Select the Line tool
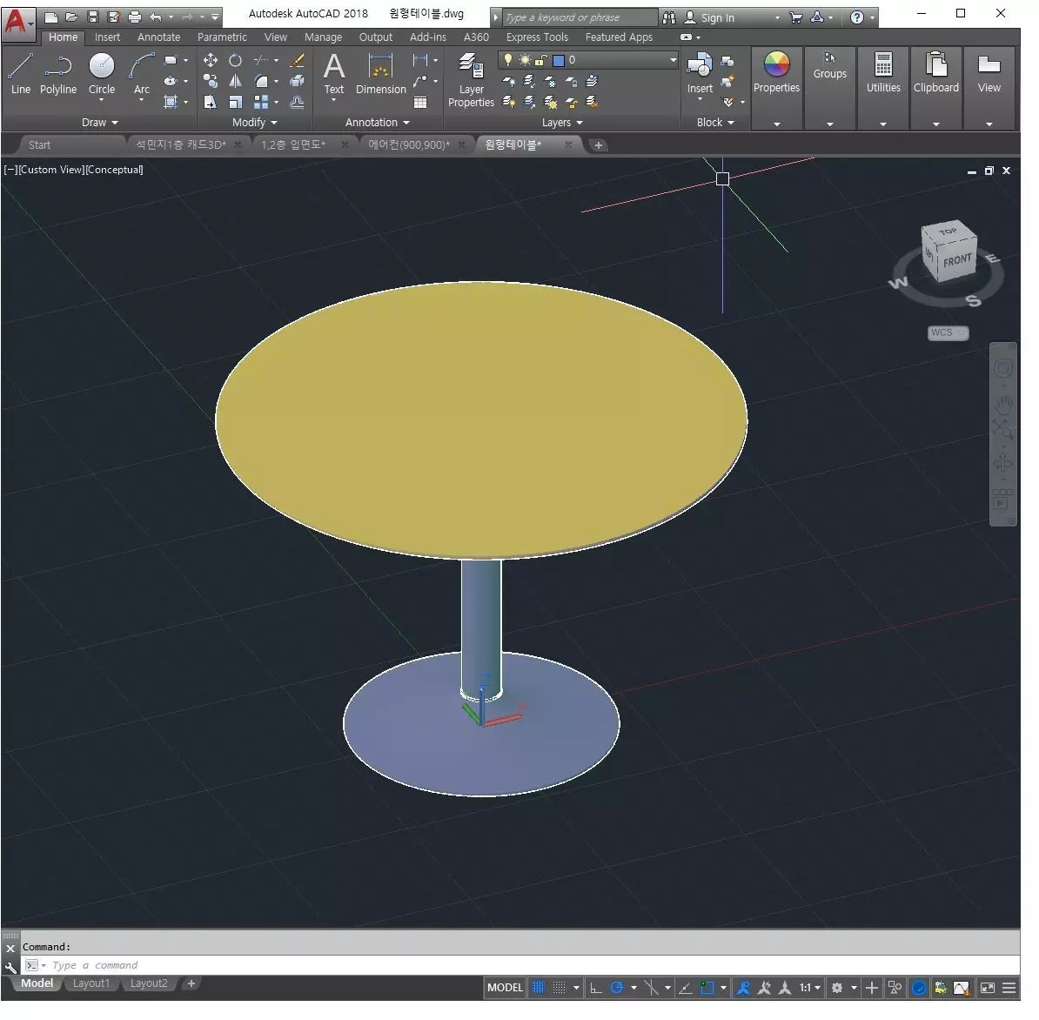The height and width of the screenshot is (1020, 1039). (x=20, y=74)
